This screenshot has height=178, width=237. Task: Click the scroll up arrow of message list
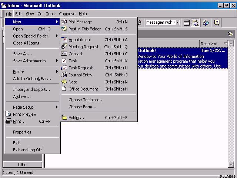(x=231, y=44)
